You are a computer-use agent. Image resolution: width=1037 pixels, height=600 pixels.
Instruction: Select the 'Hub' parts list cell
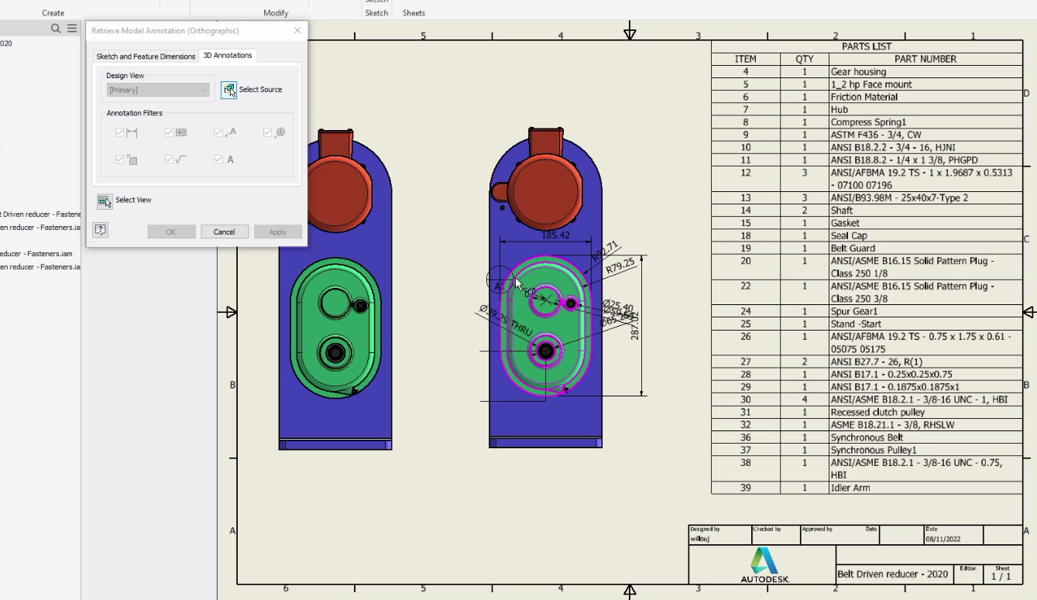coord(925,109)
